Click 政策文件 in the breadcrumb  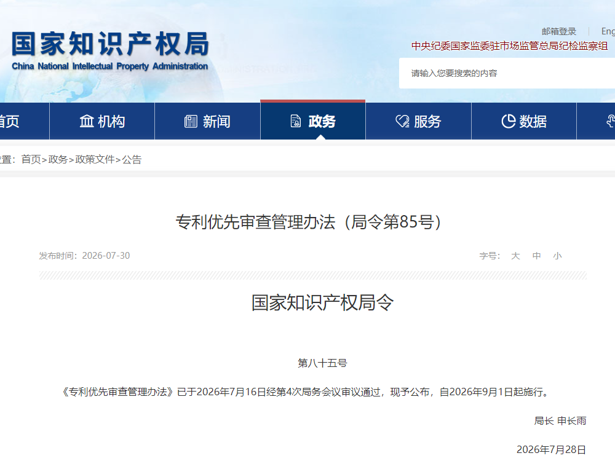(95, 159)
